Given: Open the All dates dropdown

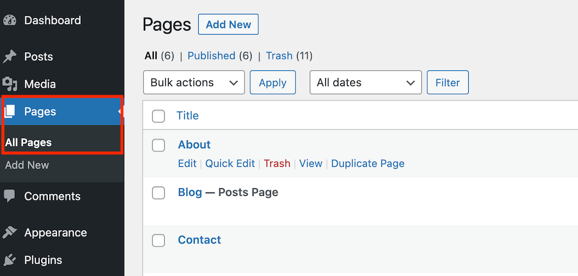Looking at the screenshot, I should (x=366, y=83).
